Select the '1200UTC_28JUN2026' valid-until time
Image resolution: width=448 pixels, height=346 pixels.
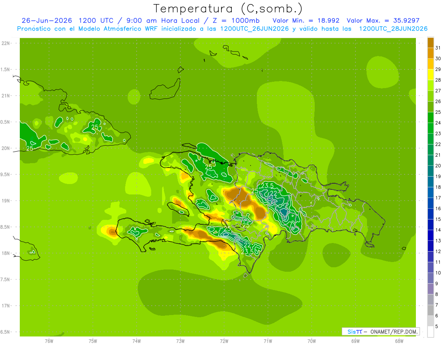pyautogui.click(x=393, y=29)
